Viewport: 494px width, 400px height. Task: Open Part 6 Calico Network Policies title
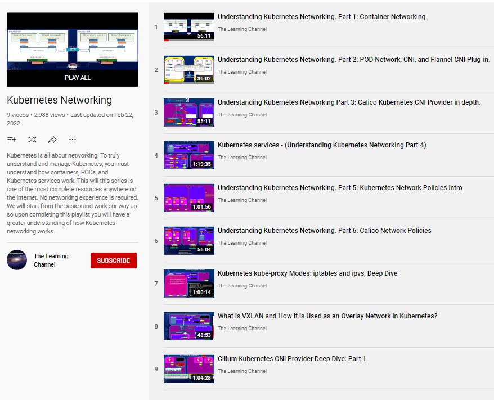324,231
